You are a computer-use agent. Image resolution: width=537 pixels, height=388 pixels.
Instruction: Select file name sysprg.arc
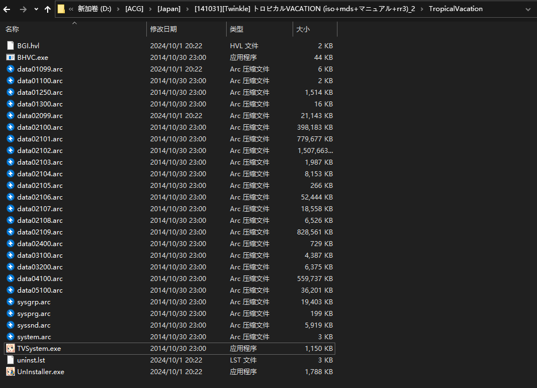tap(34, 314)
